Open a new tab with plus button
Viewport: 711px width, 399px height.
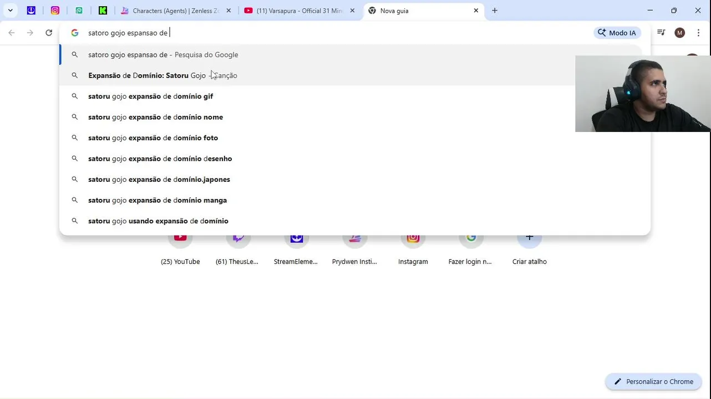[x=495, y=11]
